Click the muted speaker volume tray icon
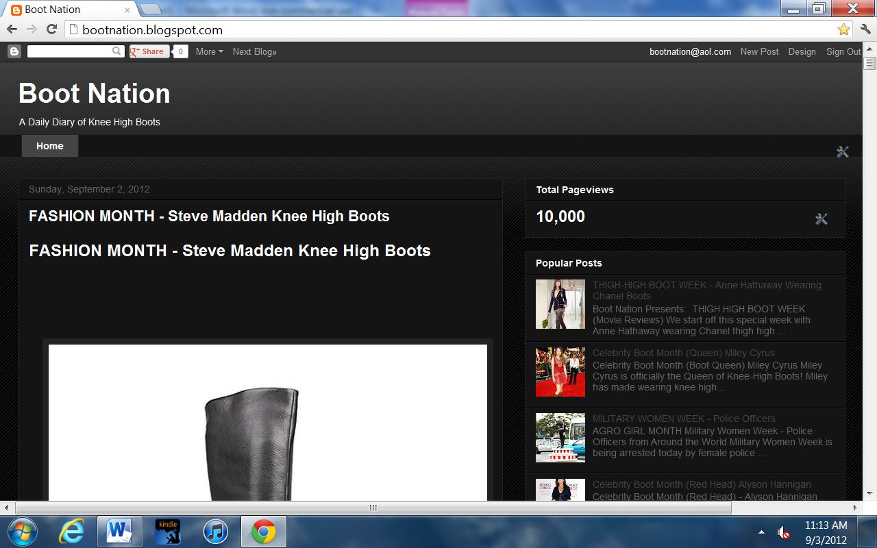The image size is (877, 548). tap(784, 532)
